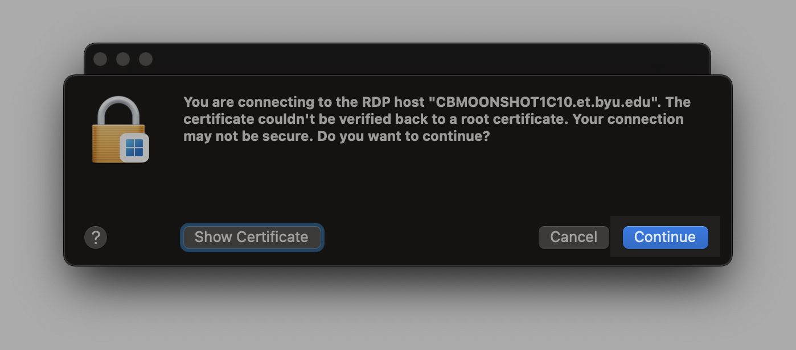Viewport: 796px width, 350px height.
Task: Open help with the question mark button
Action: point(96,237)
